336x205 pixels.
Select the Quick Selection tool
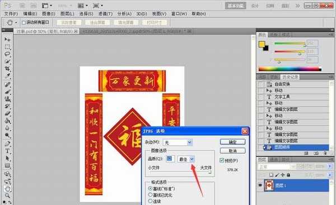click(x=7, y=61)
